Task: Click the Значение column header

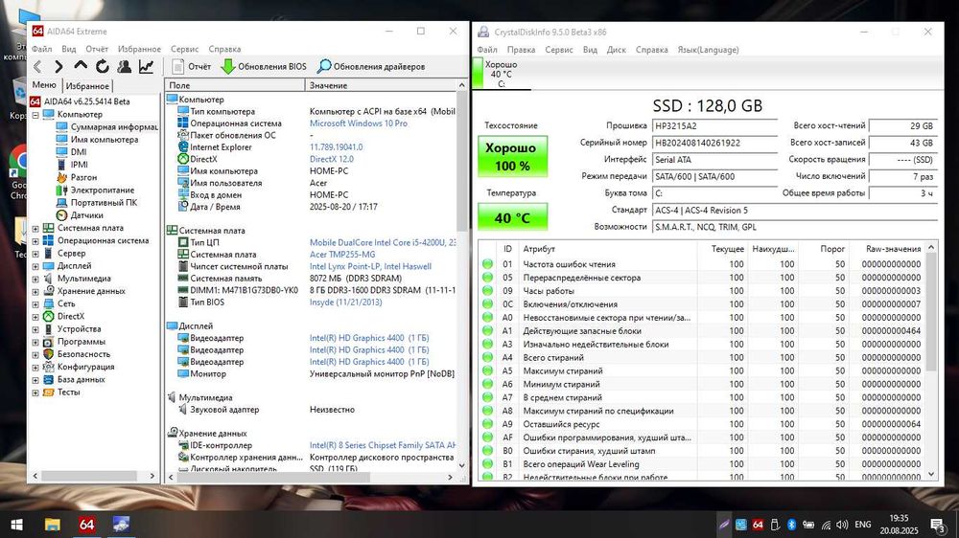Action: click(x=381, y=85)
